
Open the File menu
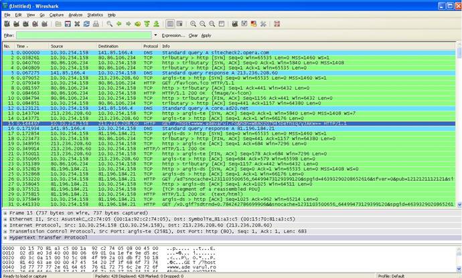click(x=7, y=15)
